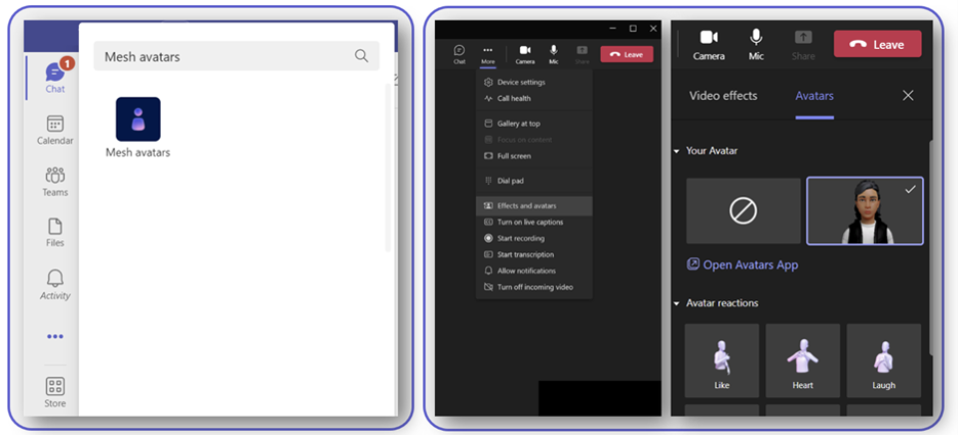Turn on live captions
Viewport: 958px width, 435px height.
coord(530,222)
